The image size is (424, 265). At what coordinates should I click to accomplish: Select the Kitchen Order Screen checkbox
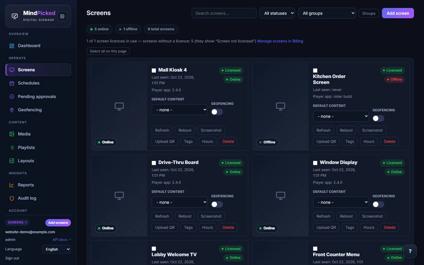point(315,70)
